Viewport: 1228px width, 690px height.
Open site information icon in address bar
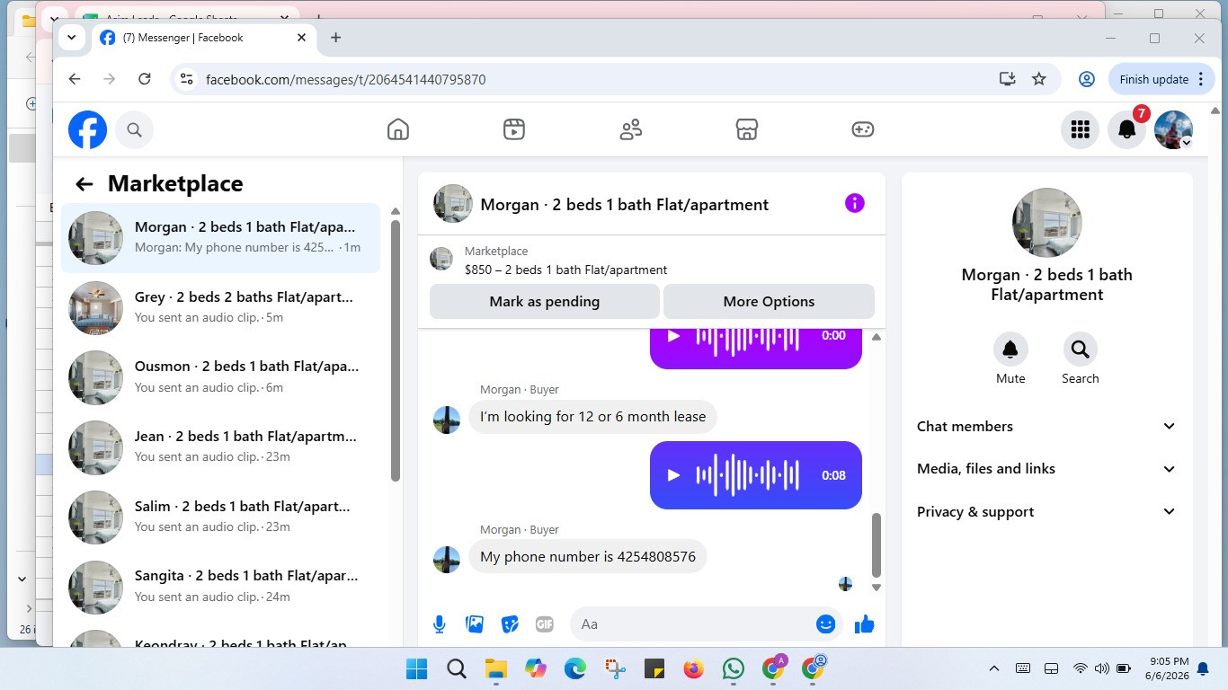click(187, 79)
